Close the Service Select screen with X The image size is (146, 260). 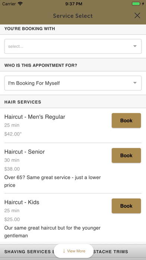pos(137,16)
